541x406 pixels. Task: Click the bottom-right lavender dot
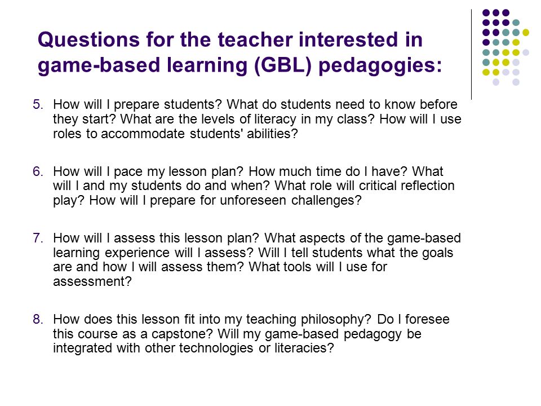(516, 82)
